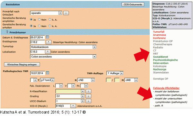Select Nein for Genetische Beratung empfohlen
The image size is (193, 128).
pos(39,19)
